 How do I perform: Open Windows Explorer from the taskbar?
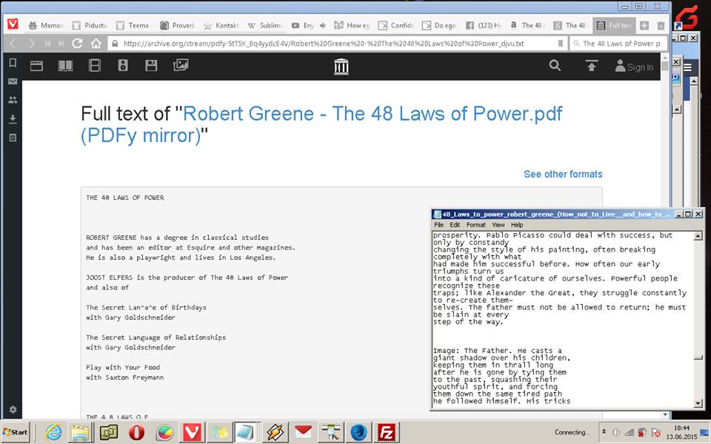[80, 432]
